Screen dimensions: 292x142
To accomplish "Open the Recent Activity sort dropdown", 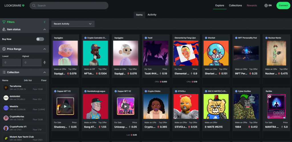I will point(73,24).
